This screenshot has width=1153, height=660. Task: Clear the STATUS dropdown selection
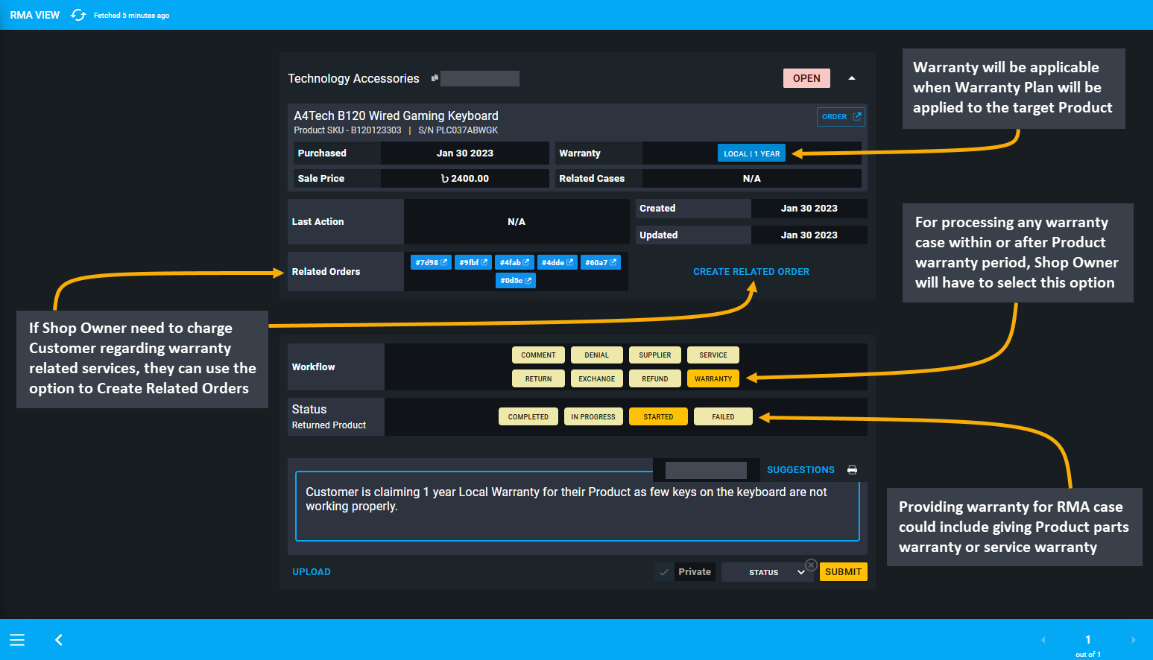[x=812, y=565]
